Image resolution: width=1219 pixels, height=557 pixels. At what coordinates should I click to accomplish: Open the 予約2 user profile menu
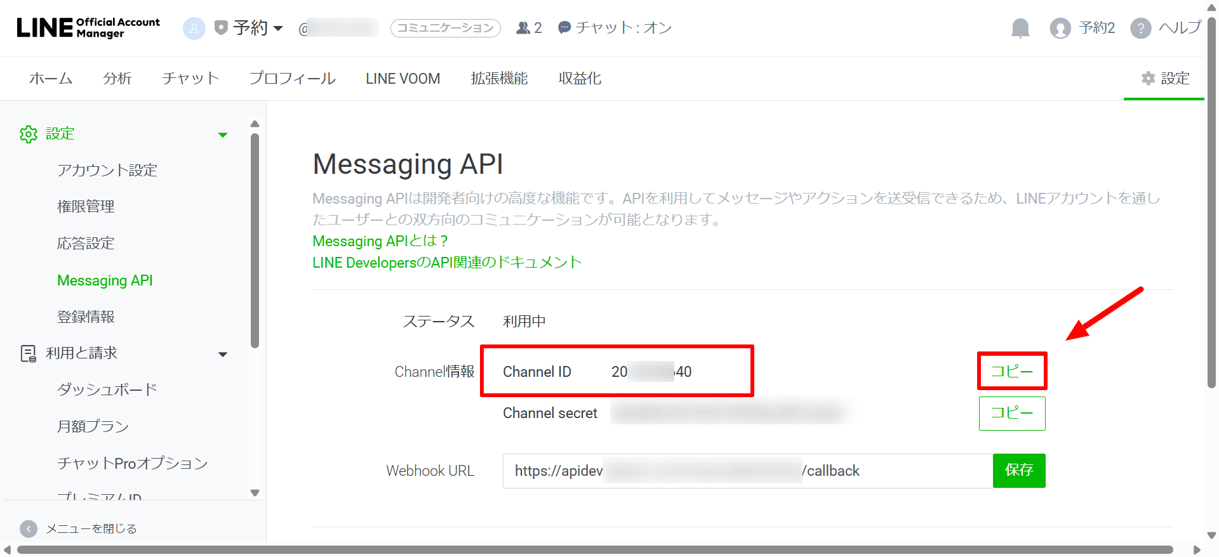pyautogui.click(x=1082, y=28)
